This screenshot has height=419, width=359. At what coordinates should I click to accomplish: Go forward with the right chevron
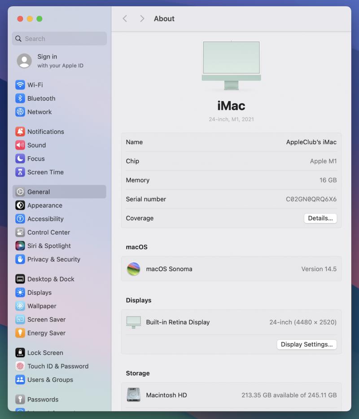click(142, 18)
